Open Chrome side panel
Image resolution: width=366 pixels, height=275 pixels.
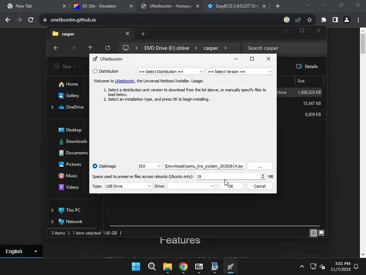tap(335, 20)
